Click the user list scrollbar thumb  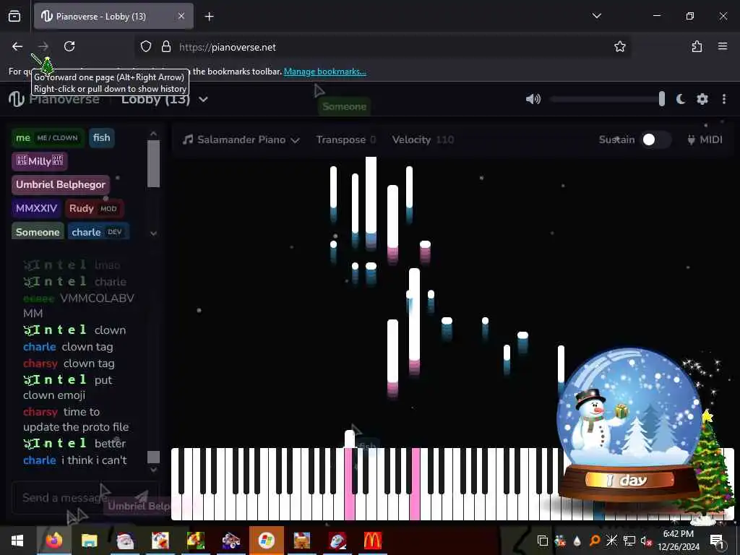153,164
